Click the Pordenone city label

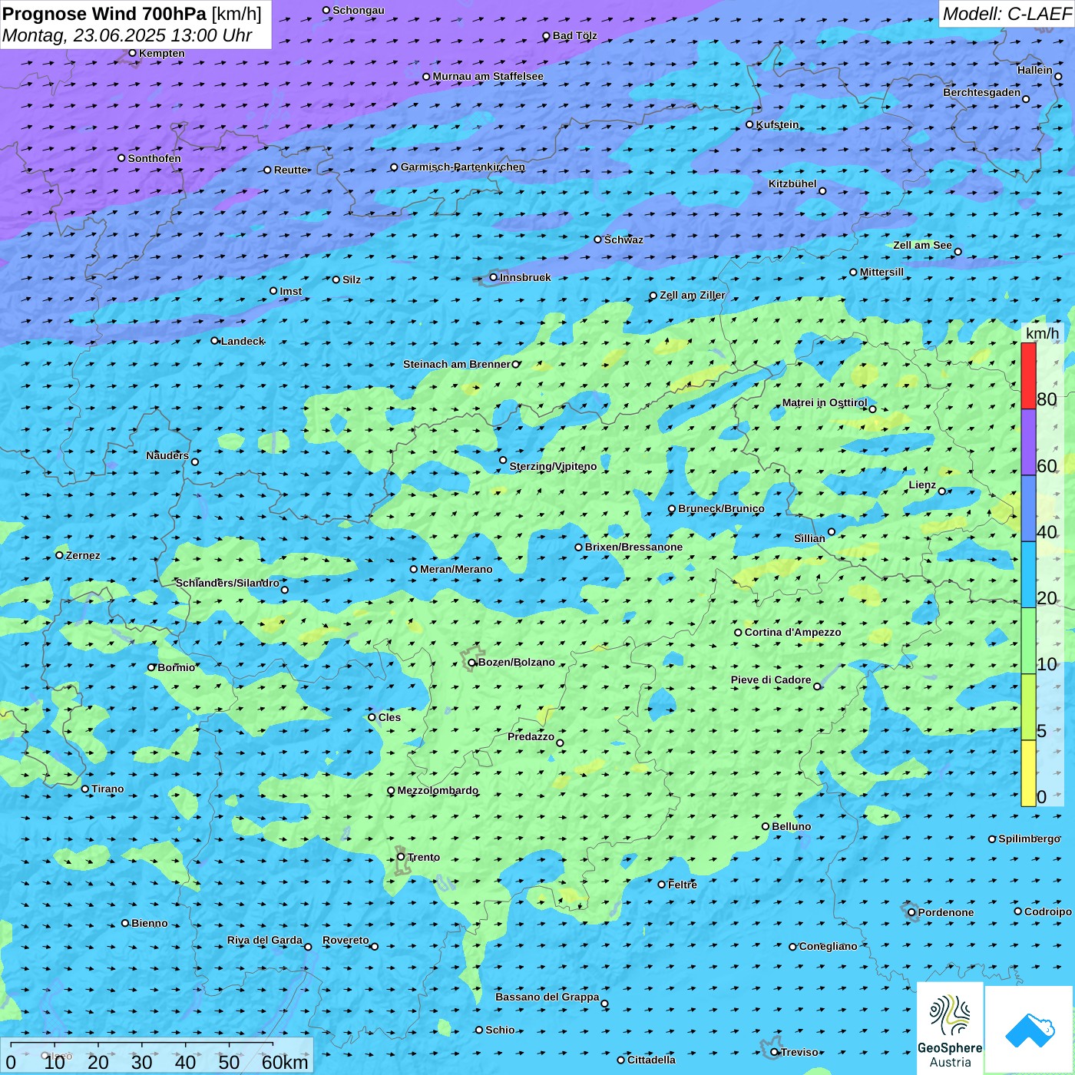945,912
